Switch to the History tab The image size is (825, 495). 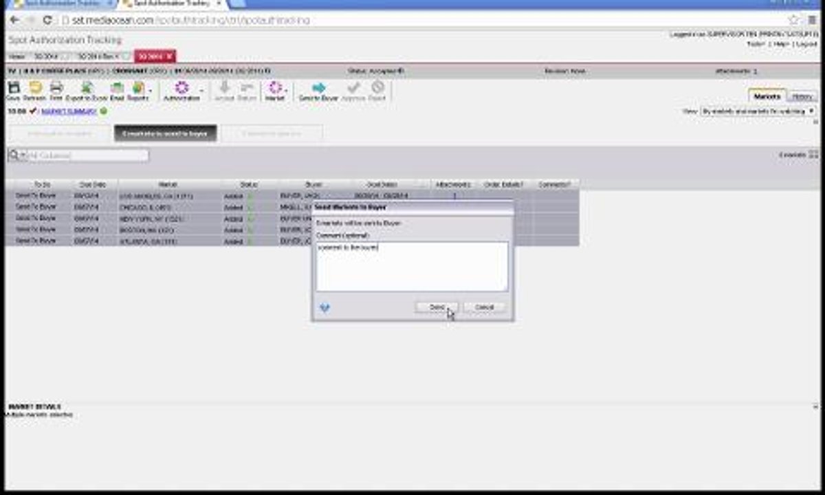[x=802, y=96]
